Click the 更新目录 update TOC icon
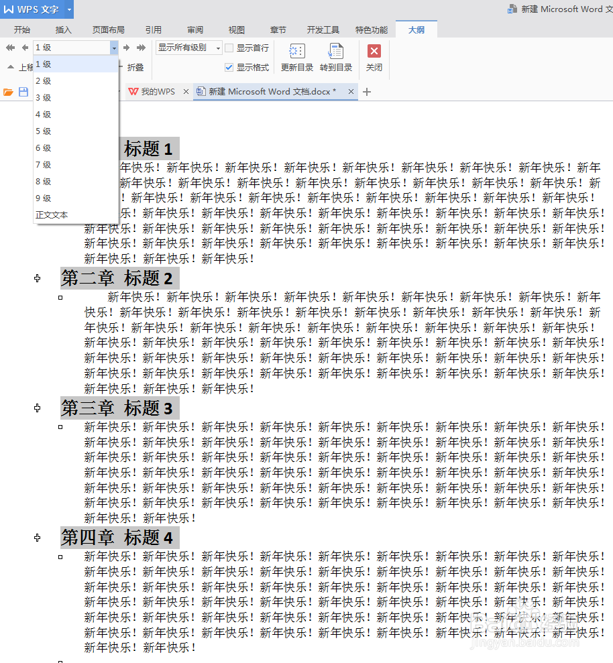Viewport: 613px width, 663px height. [x=297, y=51]
